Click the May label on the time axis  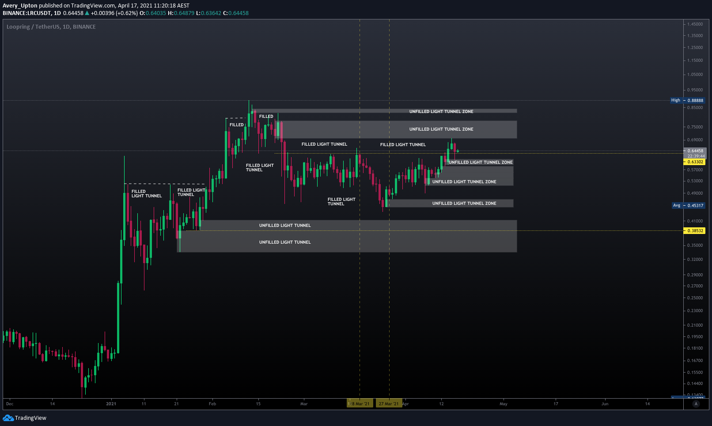pos(504,403)
